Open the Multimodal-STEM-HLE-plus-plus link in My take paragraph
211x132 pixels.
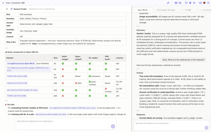73,108
